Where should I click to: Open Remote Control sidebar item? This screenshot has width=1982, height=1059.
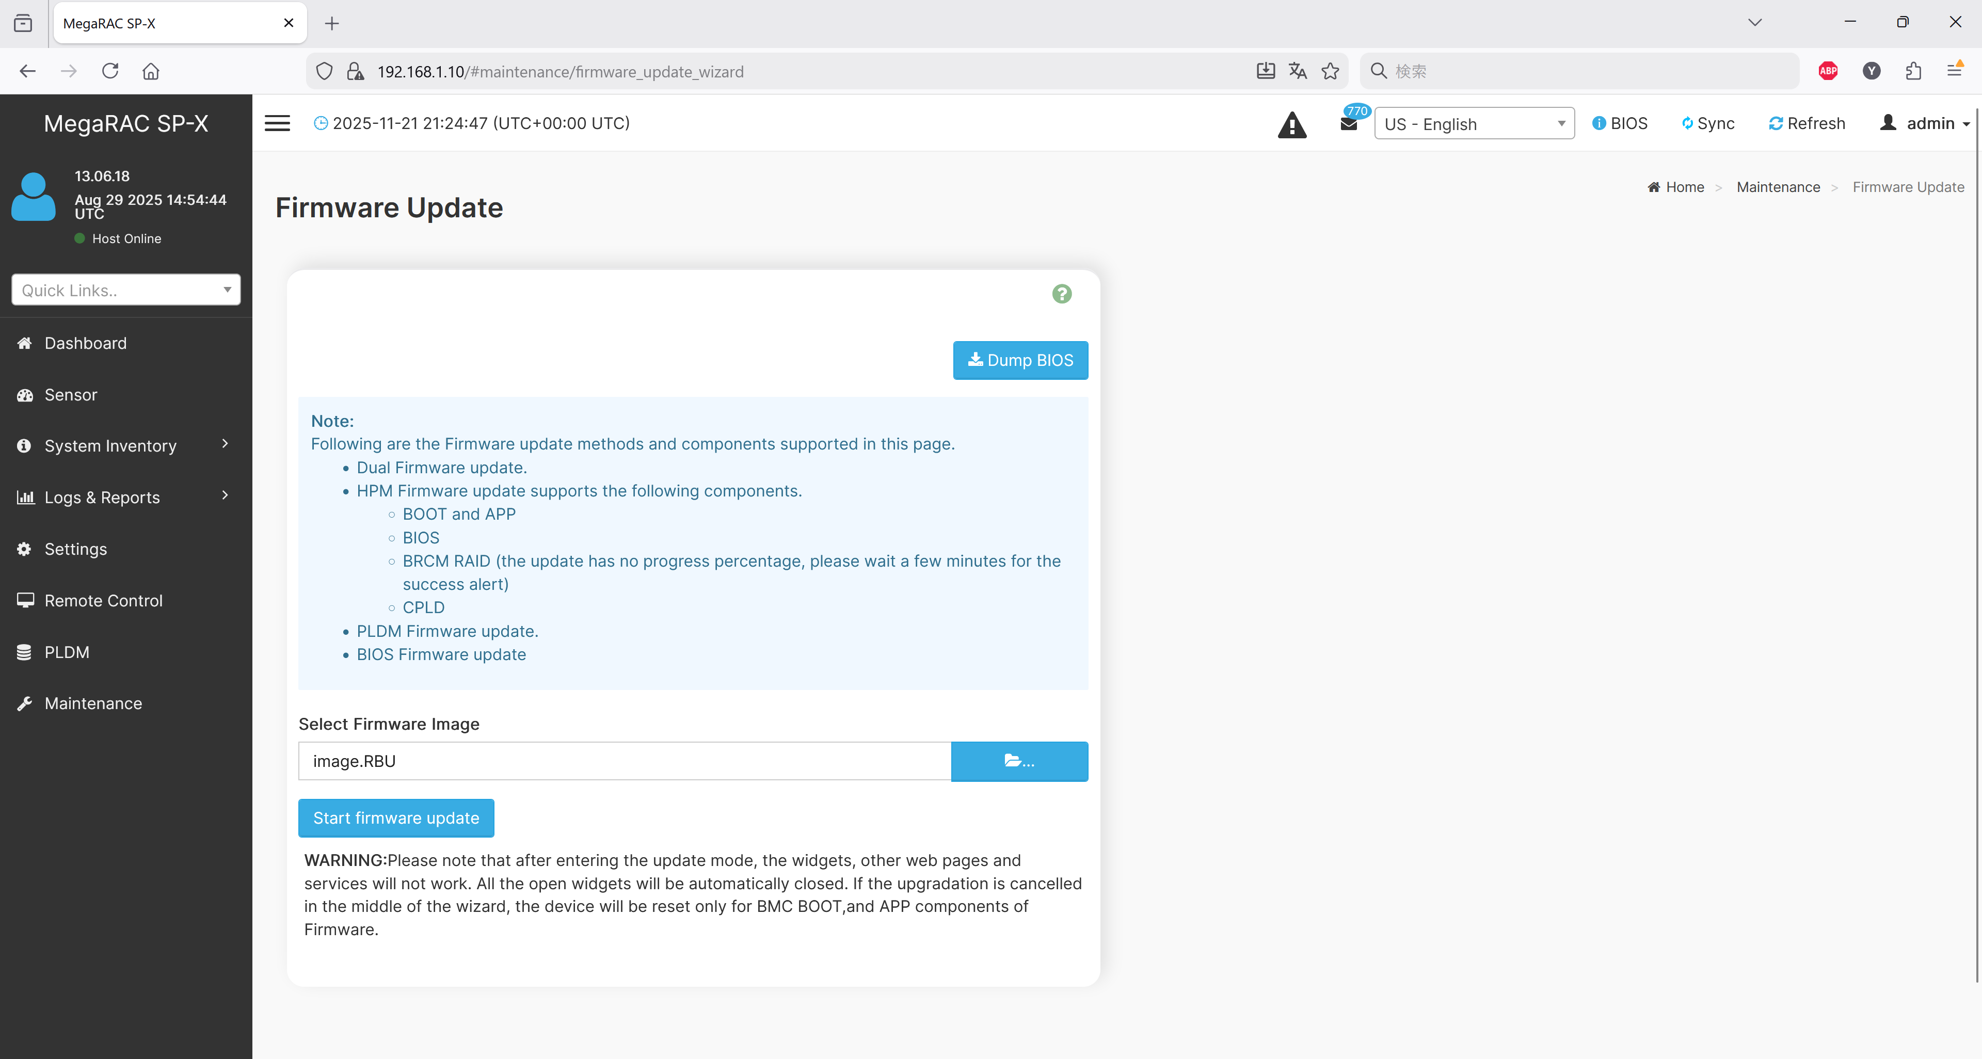coord(103,601)
